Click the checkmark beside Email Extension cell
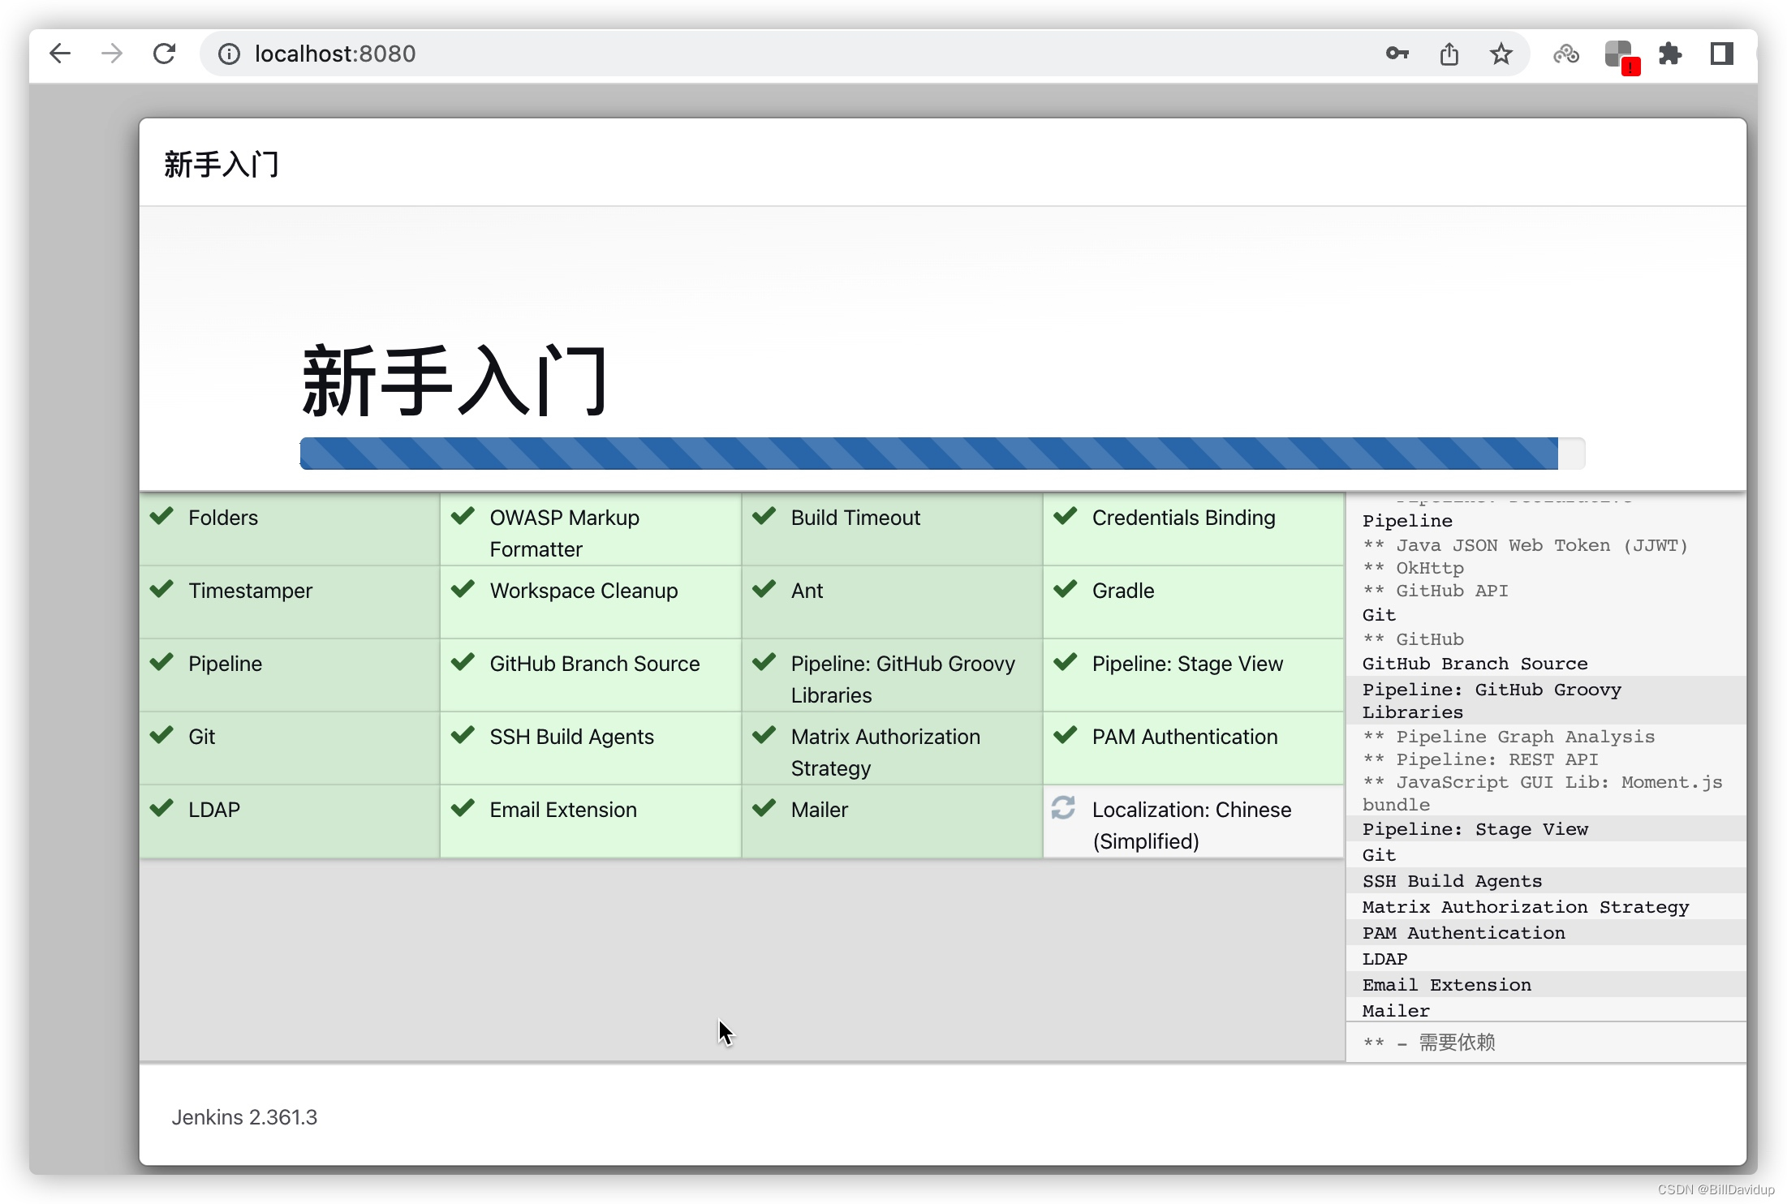 463,807
